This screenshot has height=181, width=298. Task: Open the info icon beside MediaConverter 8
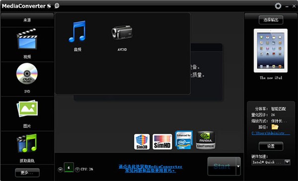click(x=57, y=5)
